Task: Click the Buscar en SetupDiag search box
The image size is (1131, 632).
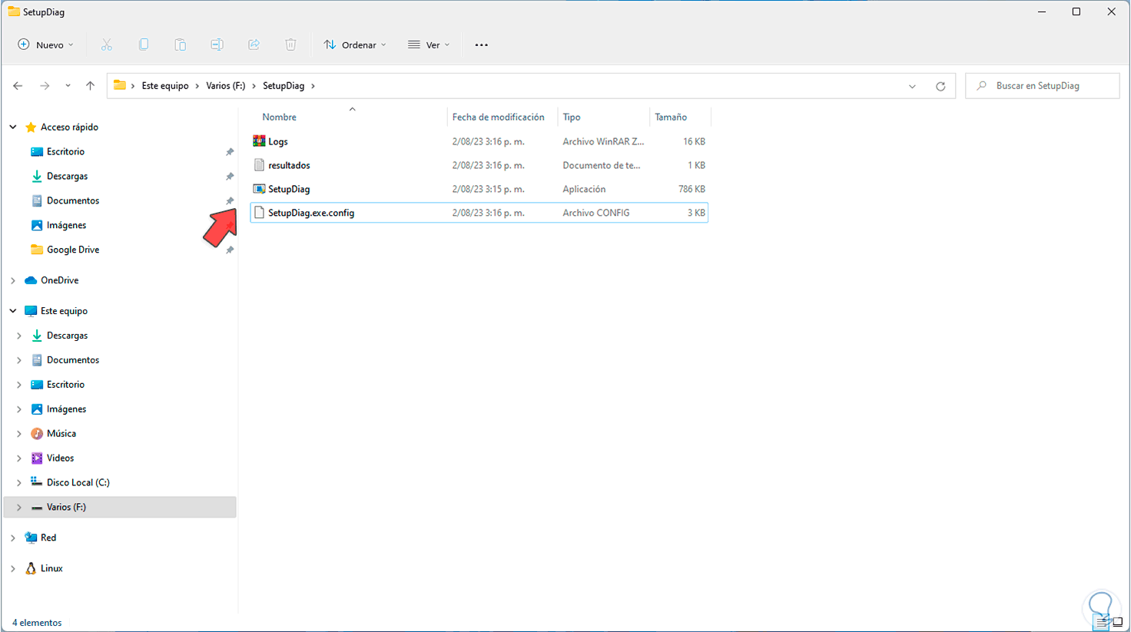Action: click(1043, 86)
